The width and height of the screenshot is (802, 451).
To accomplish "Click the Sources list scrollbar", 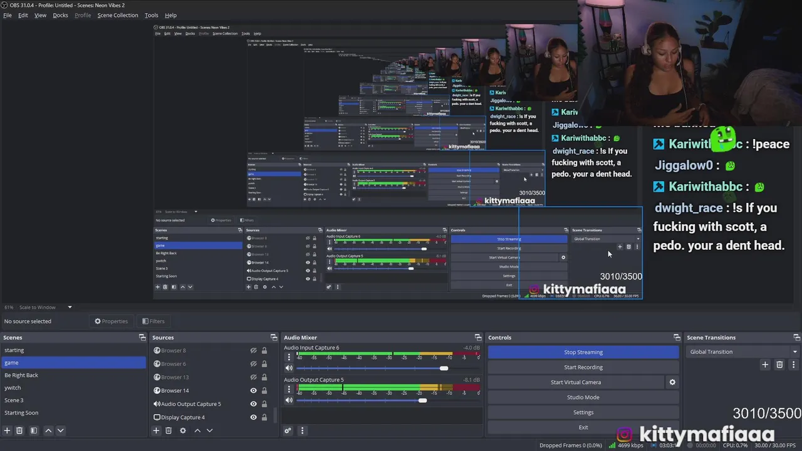I will point(275,415).
